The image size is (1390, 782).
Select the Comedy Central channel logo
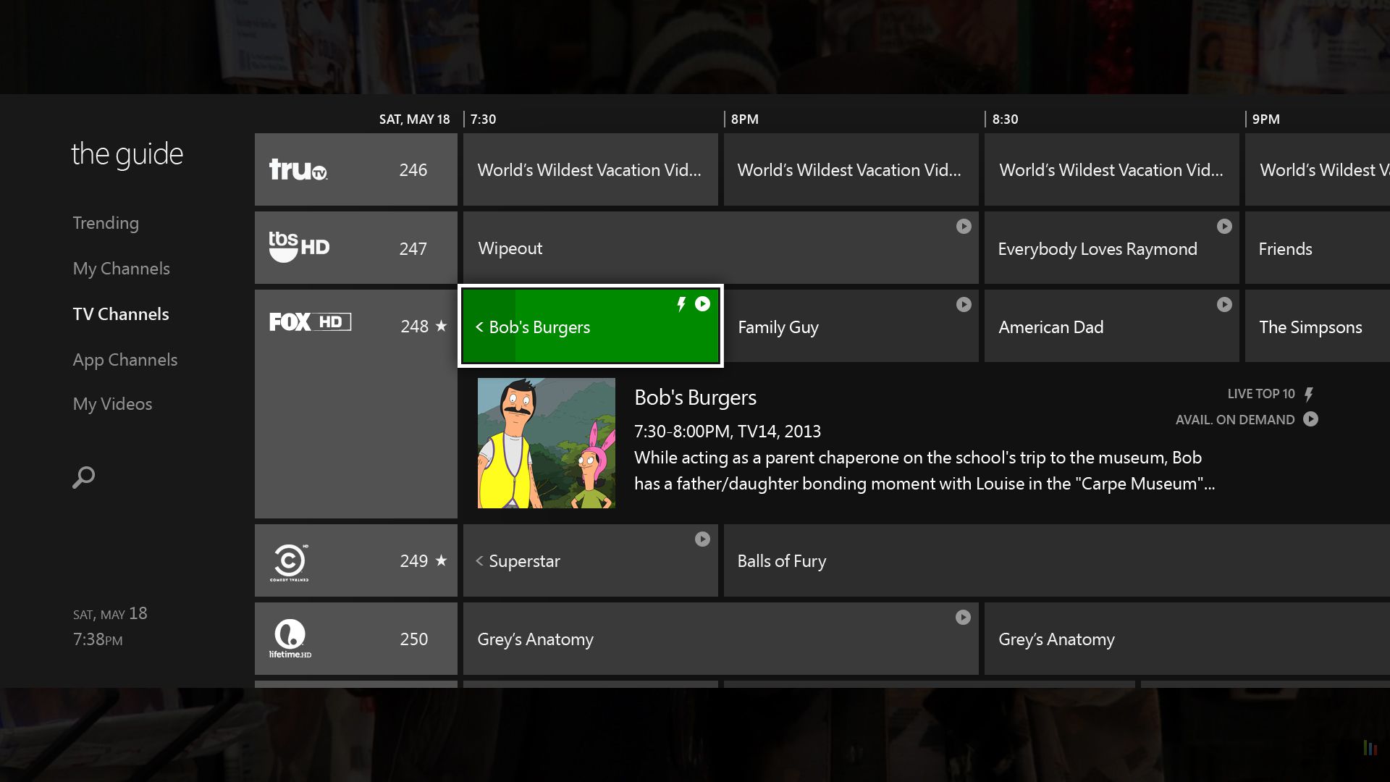(x=288, y=561)
